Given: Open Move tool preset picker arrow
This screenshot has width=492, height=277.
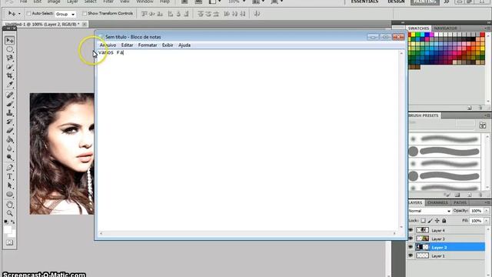Looking at the screenshot, I should pos(19,14).
